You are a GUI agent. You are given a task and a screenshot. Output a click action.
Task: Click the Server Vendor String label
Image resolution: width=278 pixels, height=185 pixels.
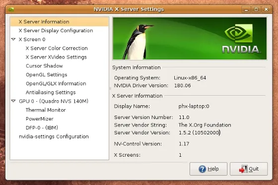pos(140,125)
